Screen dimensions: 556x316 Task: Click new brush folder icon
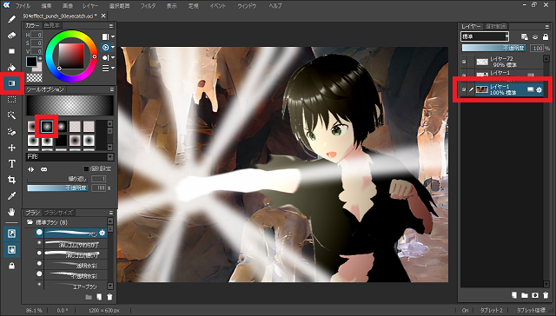point(89,297)
